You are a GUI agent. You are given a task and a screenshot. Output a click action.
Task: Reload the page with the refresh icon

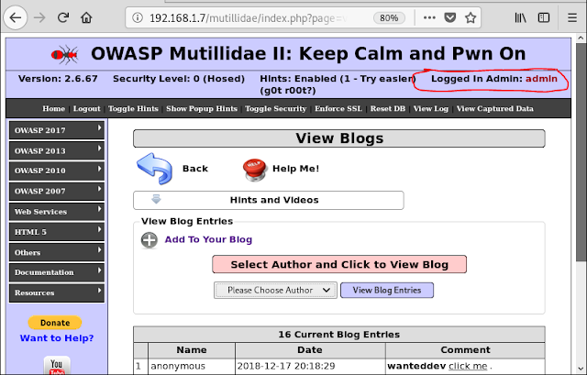pos(63,17)
